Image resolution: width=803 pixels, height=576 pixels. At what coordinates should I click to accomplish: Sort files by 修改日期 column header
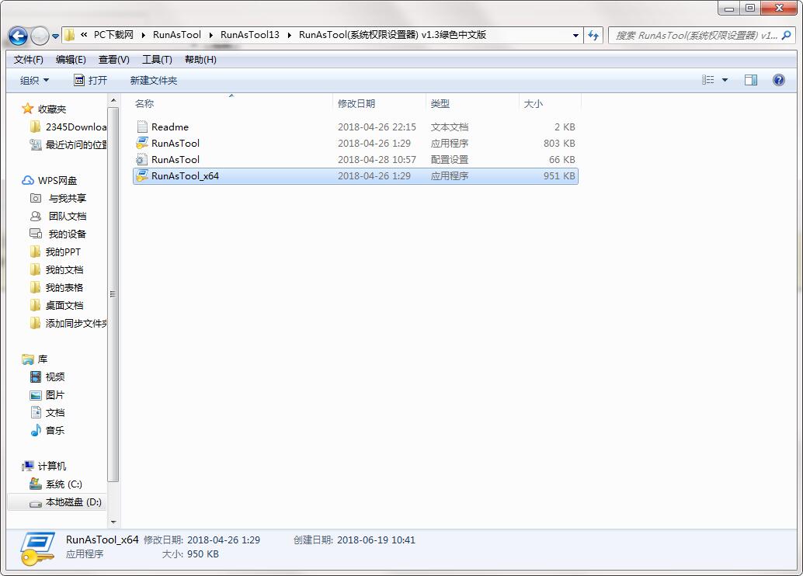[356, 103]
